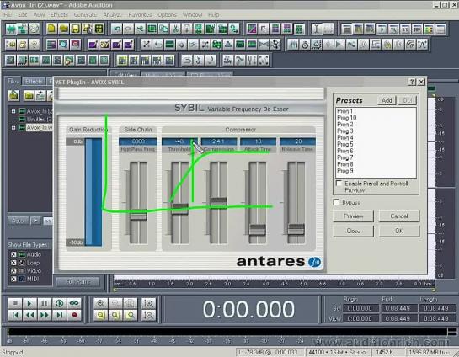Click the Rewind transport button

29,315
